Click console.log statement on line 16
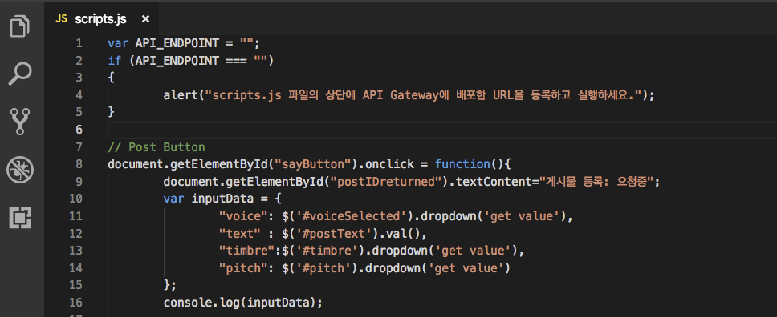777x317 pixels. 242,302
